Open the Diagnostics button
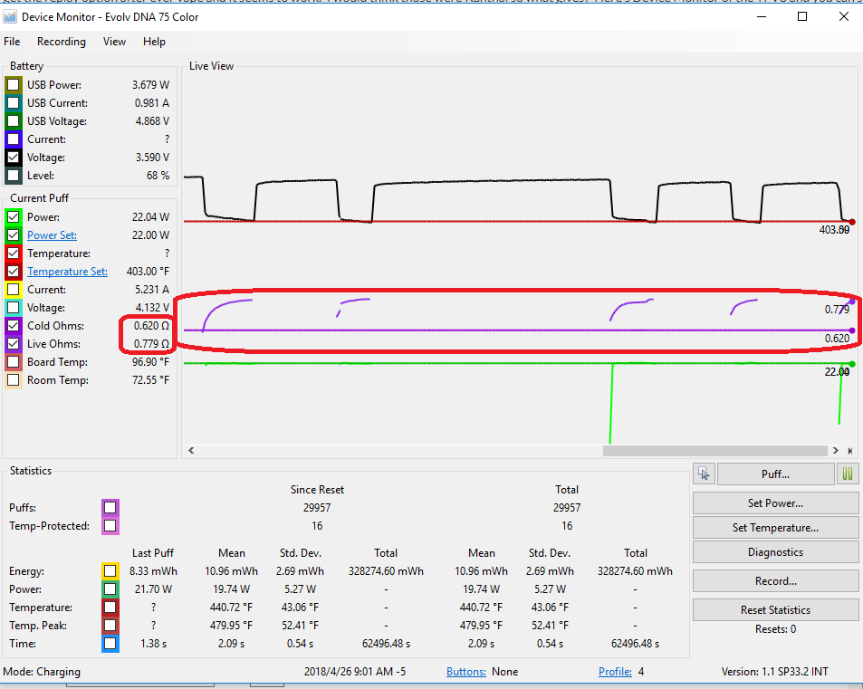863x689 pixels. (775, 552)
